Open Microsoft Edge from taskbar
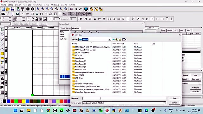 [x=147, y=111]
